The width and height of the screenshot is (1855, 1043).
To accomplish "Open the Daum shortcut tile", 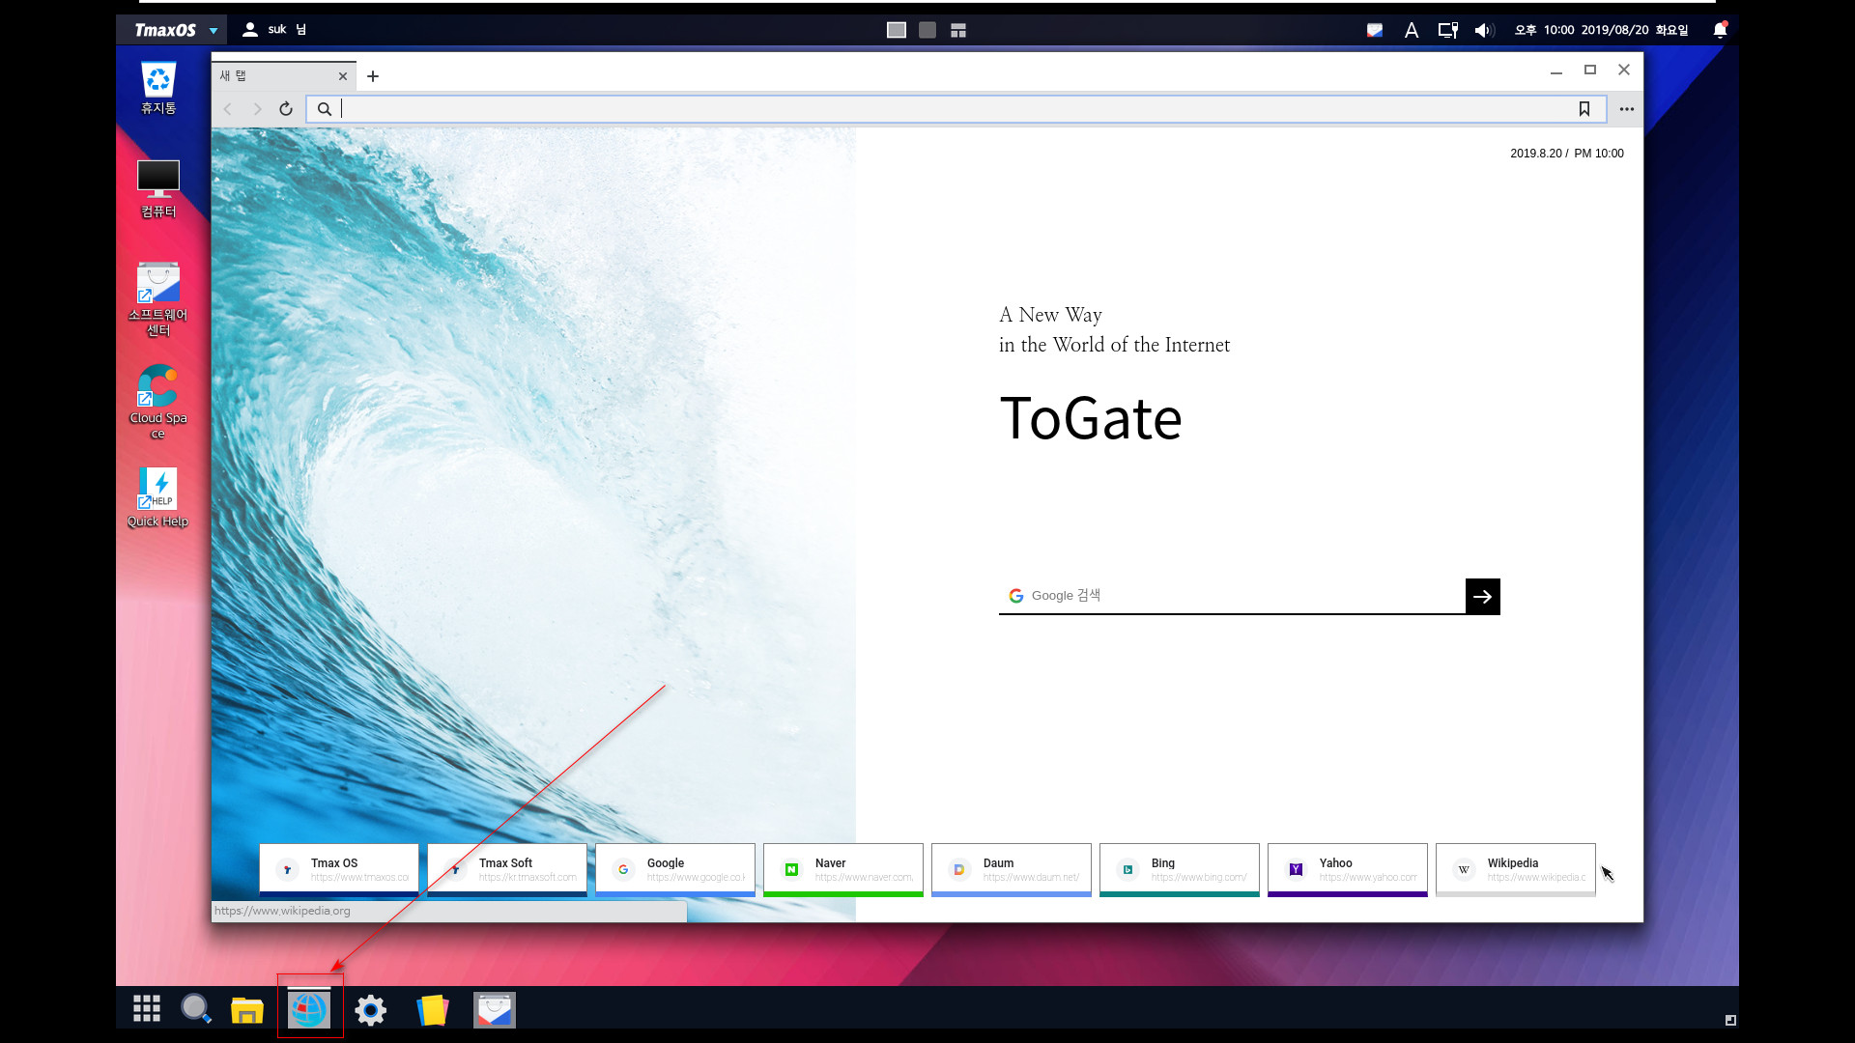I will [1012, 870].
